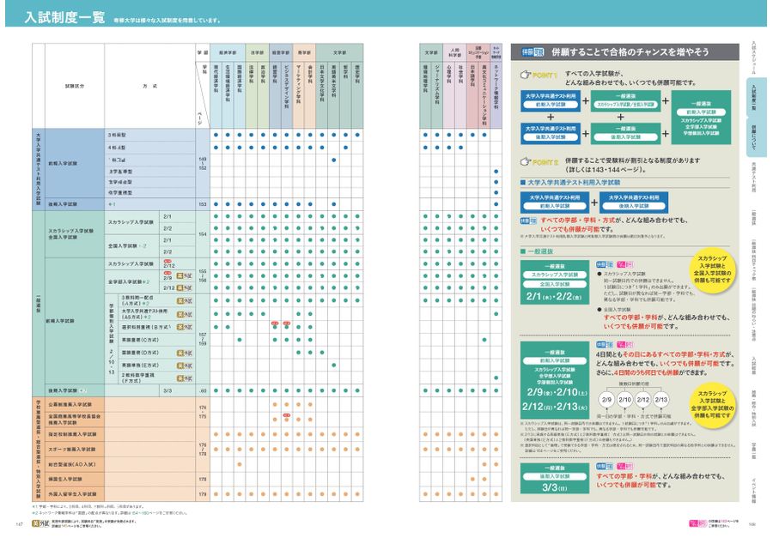Click the 外試 legend icon below the table
The width and height of the screenshot is (773, 538).
[40, 523]
